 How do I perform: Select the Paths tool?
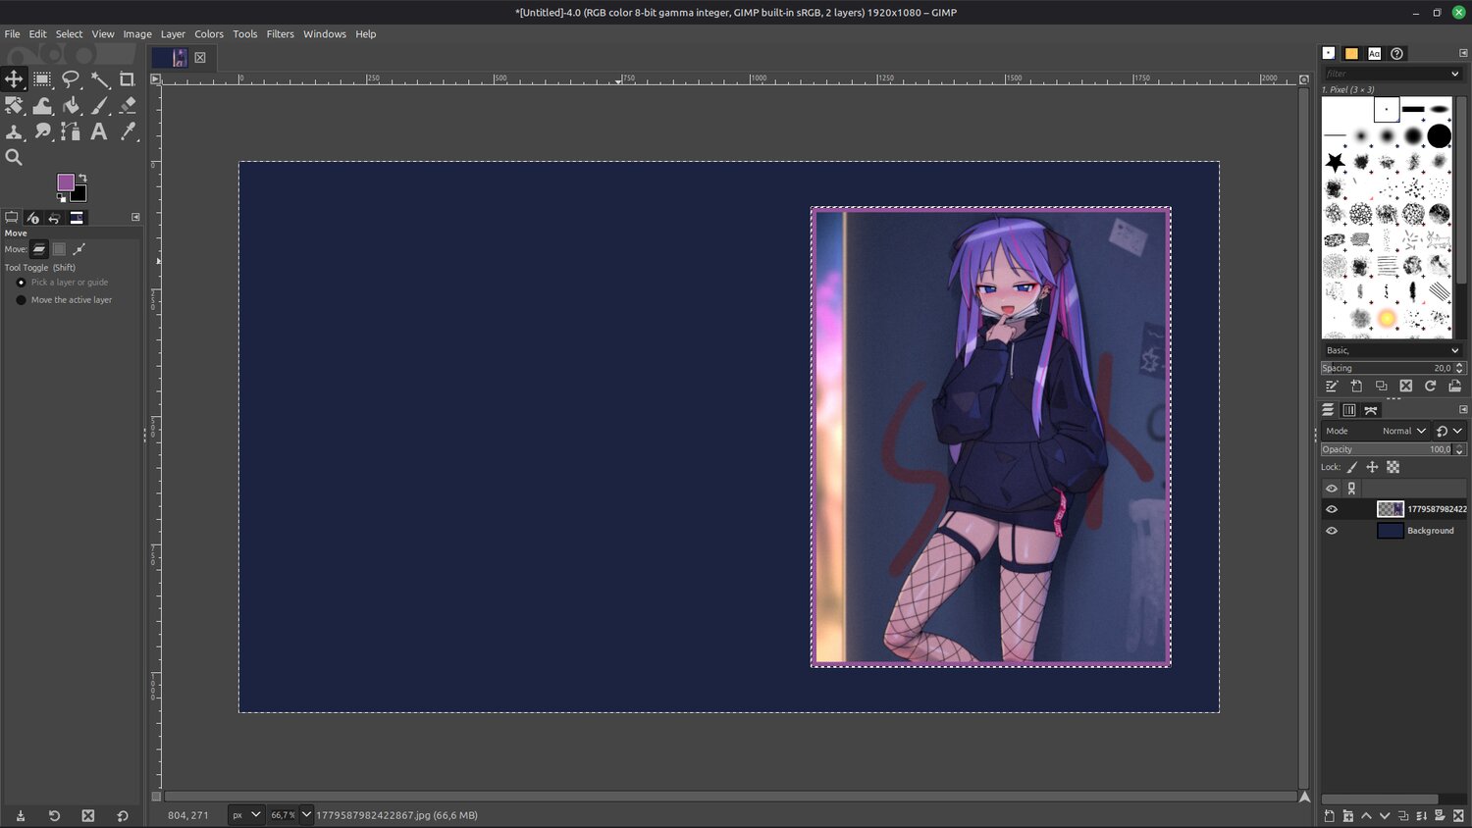pyautogui.click(x=71, y=130)
